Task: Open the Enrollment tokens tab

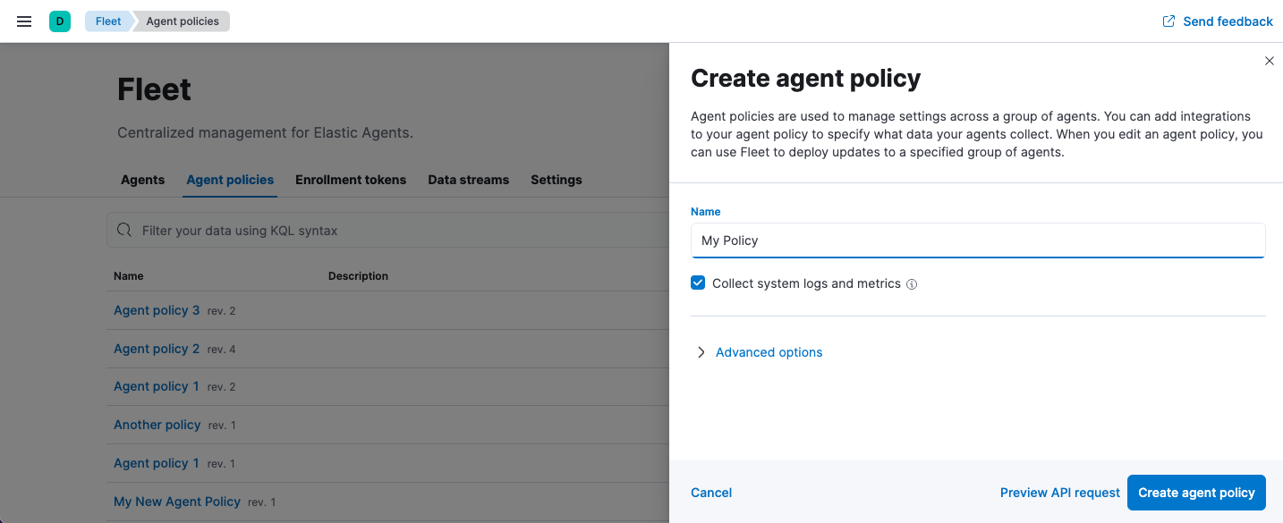Action: [351, 180]
